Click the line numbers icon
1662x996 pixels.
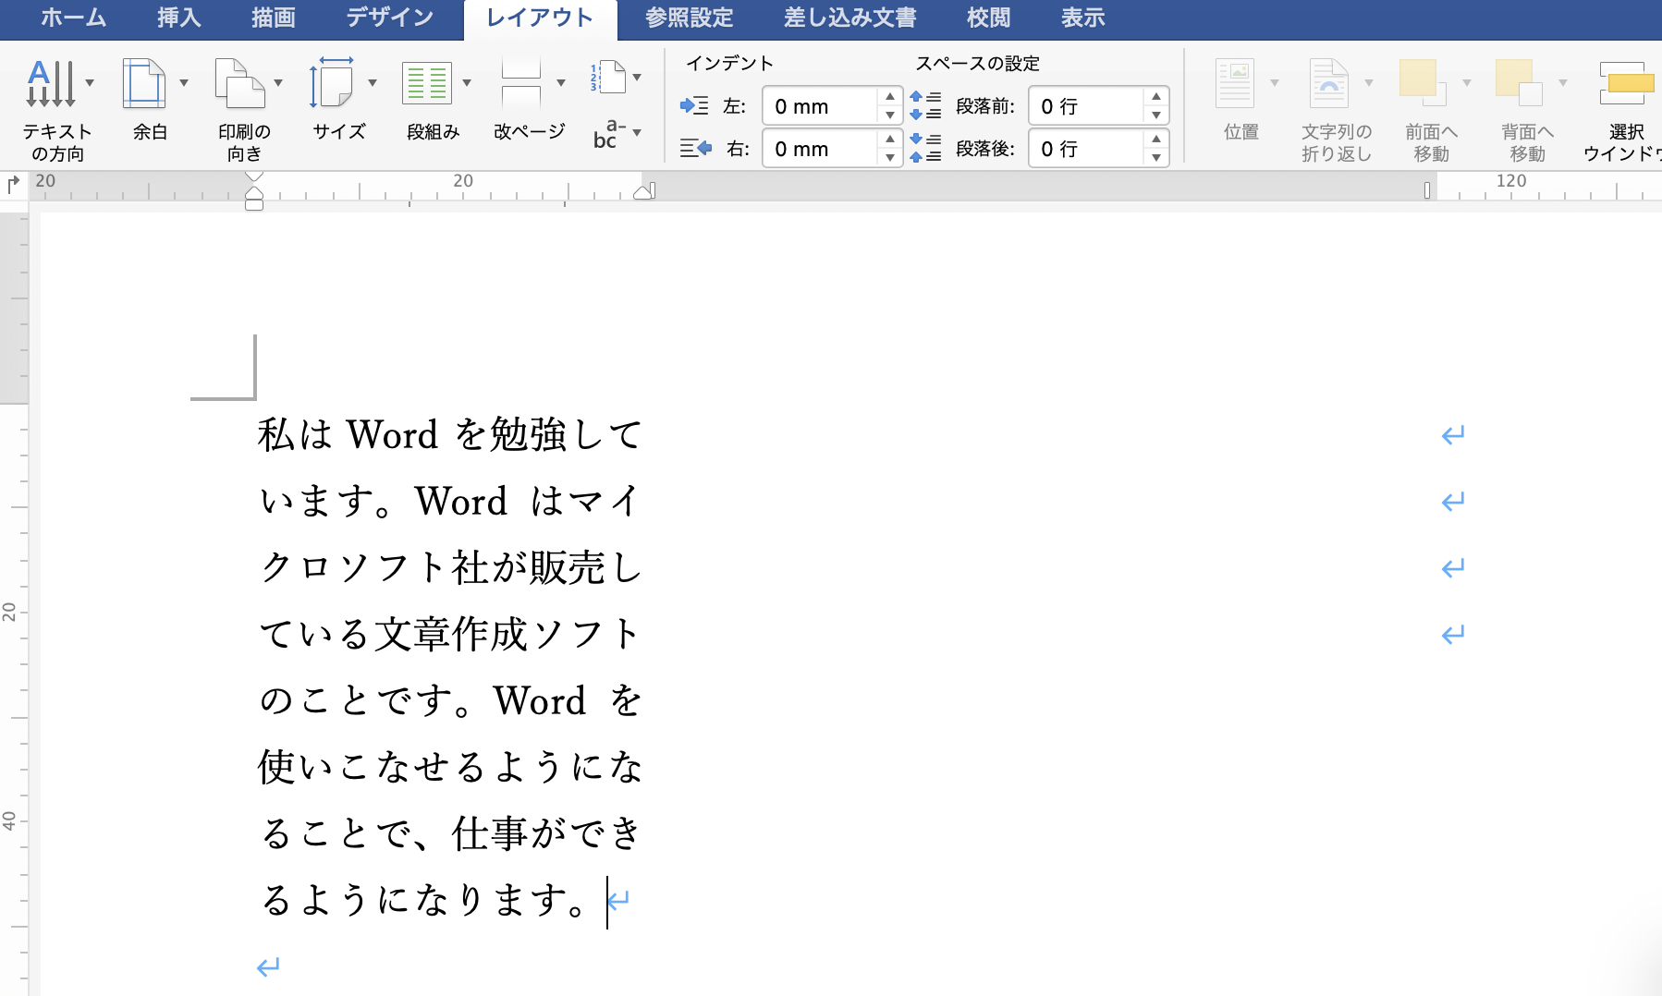(608, 77)
